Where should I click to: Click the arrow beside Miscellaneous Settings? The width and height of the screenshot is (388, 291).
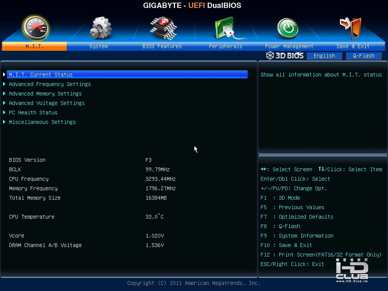coord(4,122)
